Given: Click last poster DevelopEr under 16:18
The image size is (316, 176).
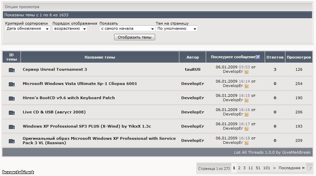Looking at the screenshot, I should pyautogui.click(x=233, y=142).
